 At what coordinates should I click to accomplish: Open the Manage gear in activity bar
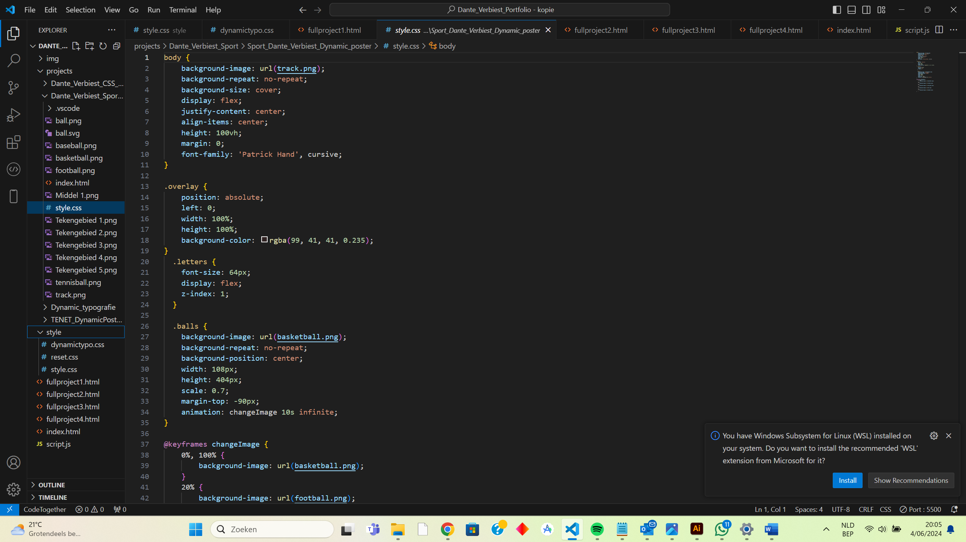[x=14, y=490]
